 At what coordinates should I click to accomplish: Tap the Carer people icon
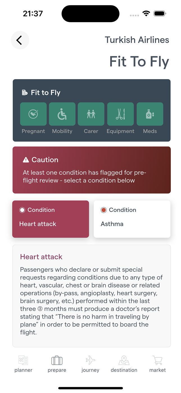pyautogui.click(x=91, y=114)
